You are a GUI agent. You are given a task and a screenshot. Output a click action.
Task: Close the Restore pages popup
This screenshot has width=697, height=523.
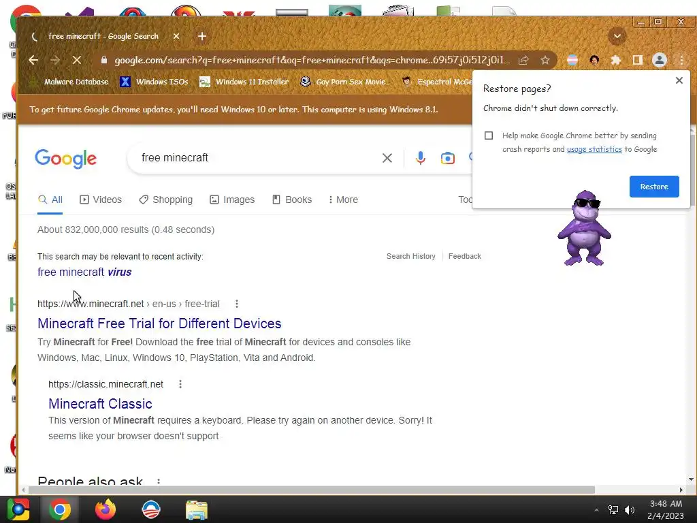coord(679,80)
